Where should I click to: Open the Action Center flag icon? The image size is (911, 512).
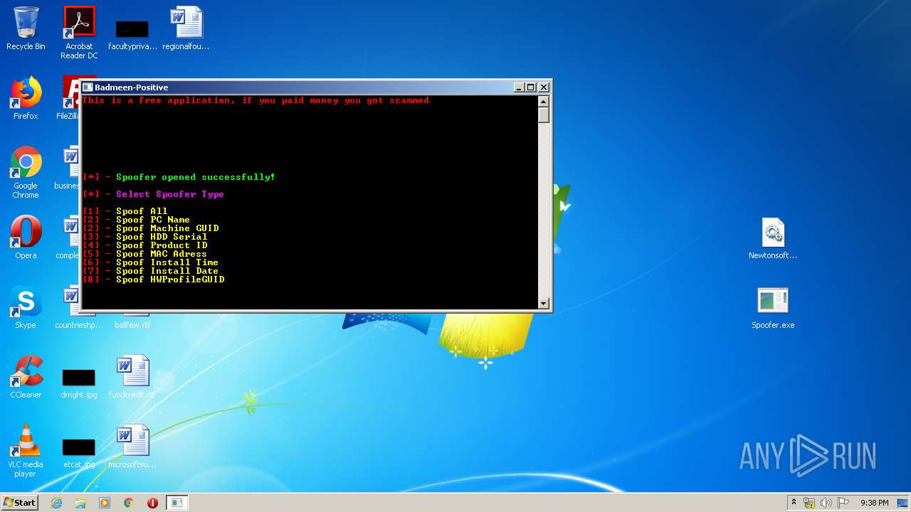843,503
